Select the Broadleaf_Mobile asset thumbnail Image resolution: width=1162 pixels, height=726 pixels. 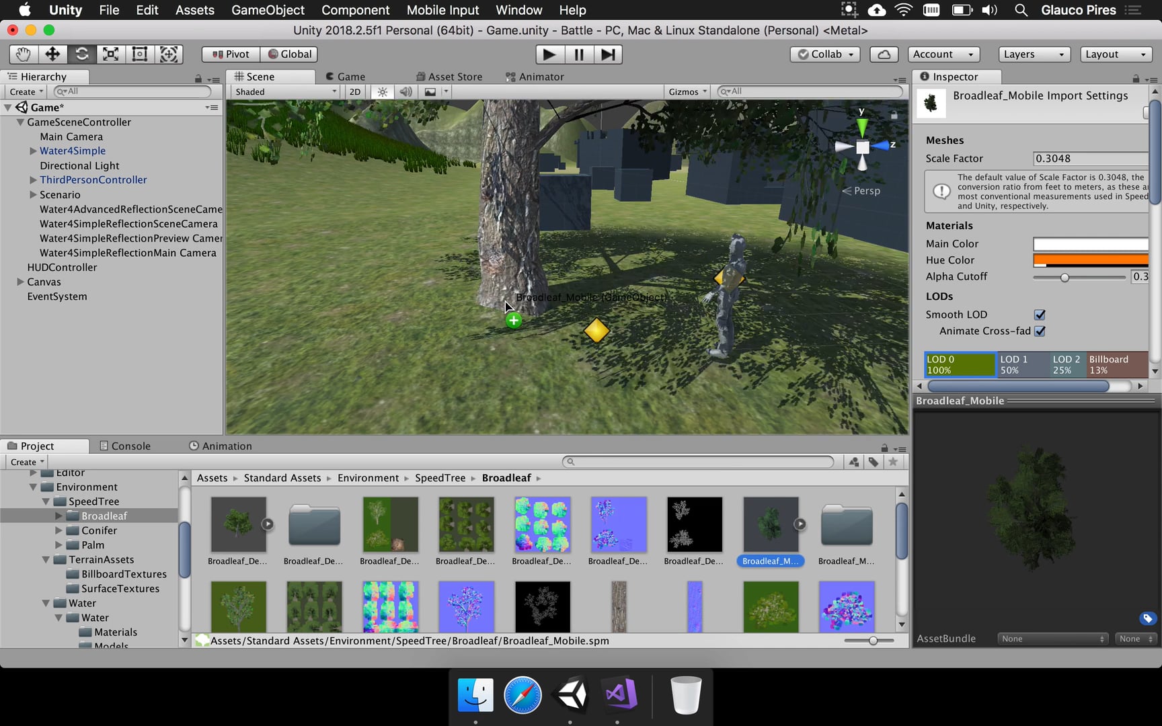coord(771,524)
